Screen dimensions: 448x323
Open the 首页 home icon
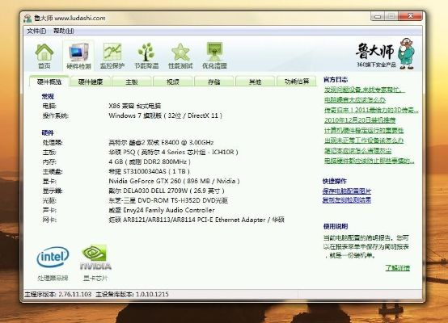tap(44, 56)
